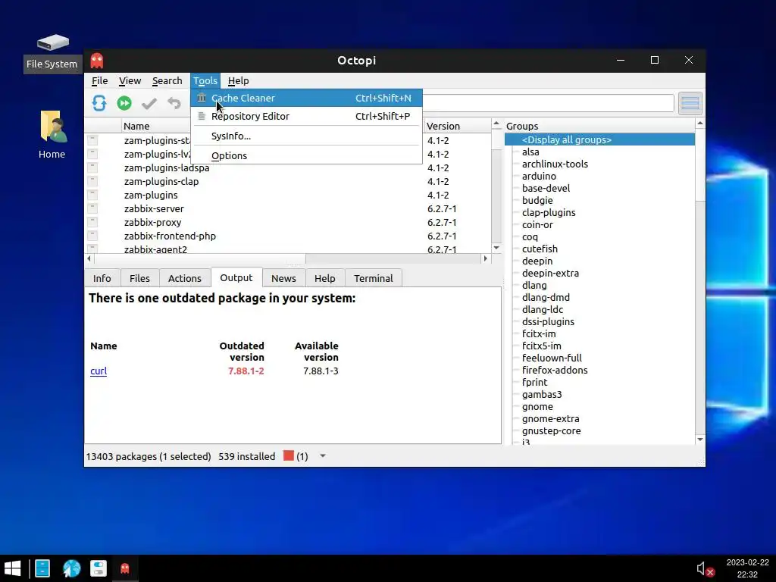Click the status icon for zabbix-server
Image resolution: width=776 pixels, height=582 pixels.
pos(92,208)
